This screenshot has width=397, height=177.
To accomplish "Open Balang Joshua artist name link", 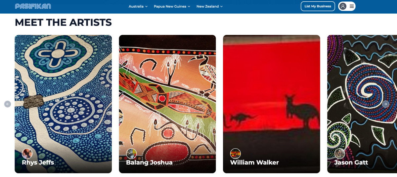I will (149, 162).
